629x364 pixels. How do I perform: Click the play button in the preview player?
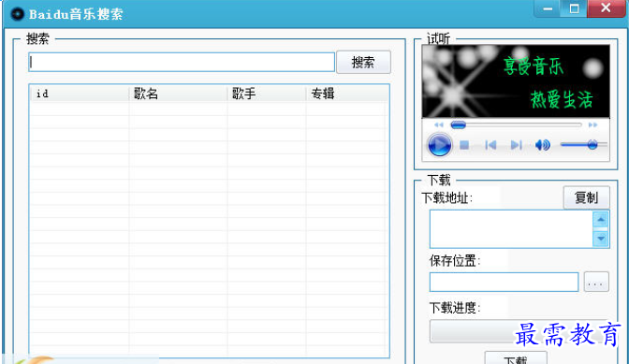[439, 145]
